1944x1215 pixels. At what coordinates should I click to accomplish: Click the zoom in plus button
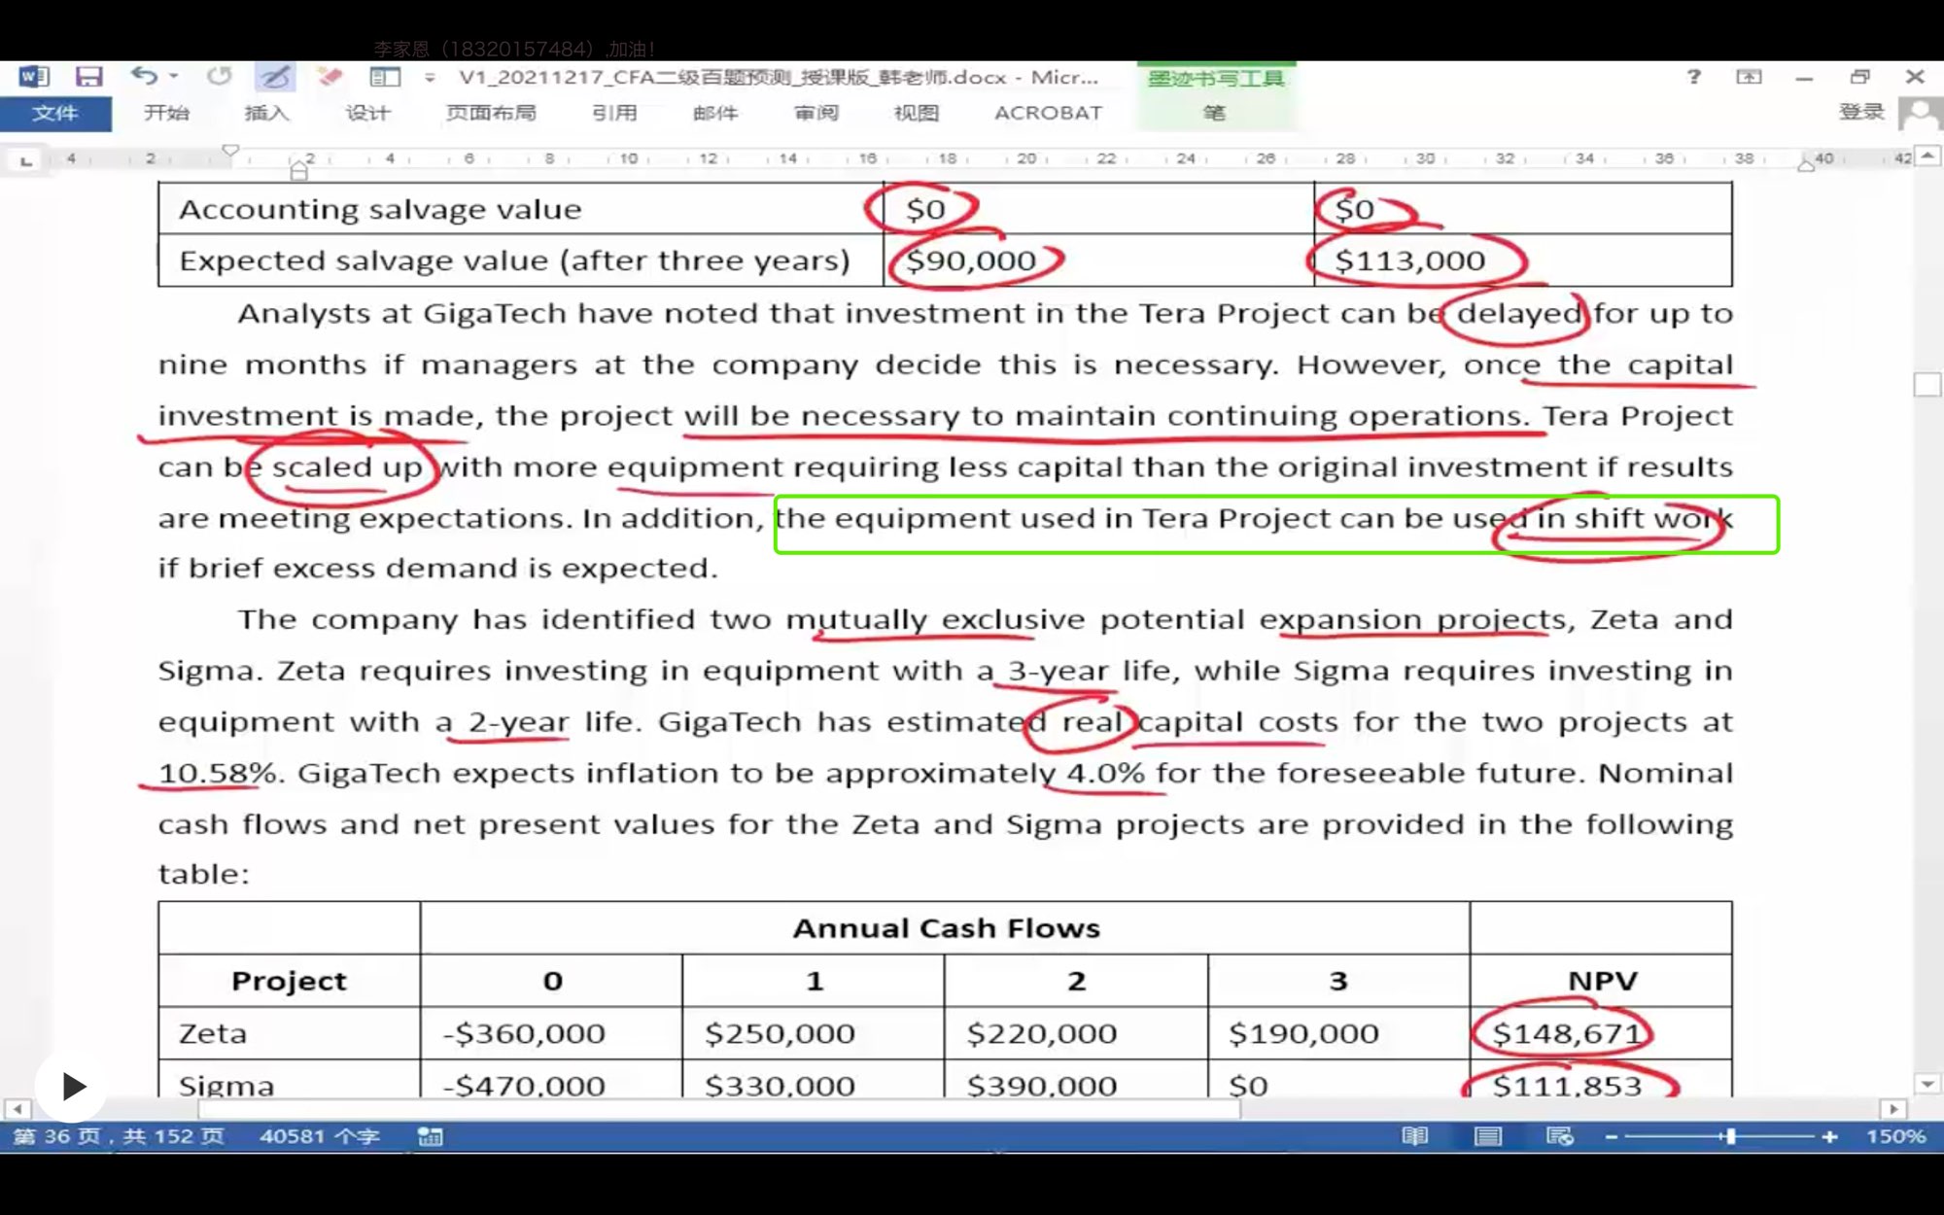click(1829, 1136)
